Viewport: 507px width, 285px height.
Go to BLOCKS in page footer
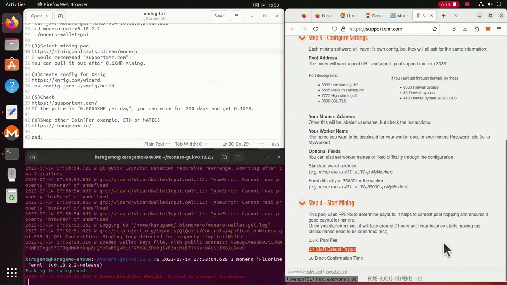tap(386, 279)
